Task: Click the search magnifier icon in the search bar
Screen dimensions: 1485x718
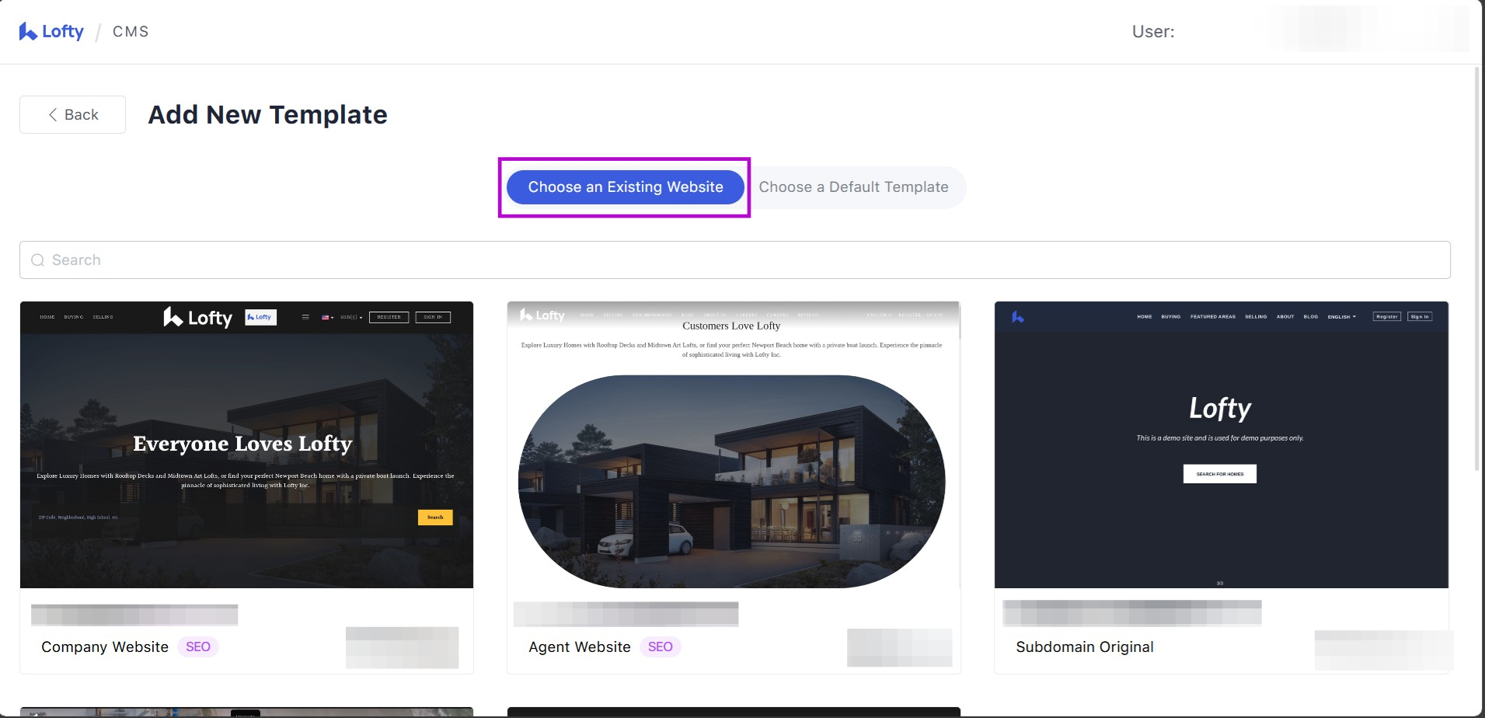Action: tap(37, 260)
